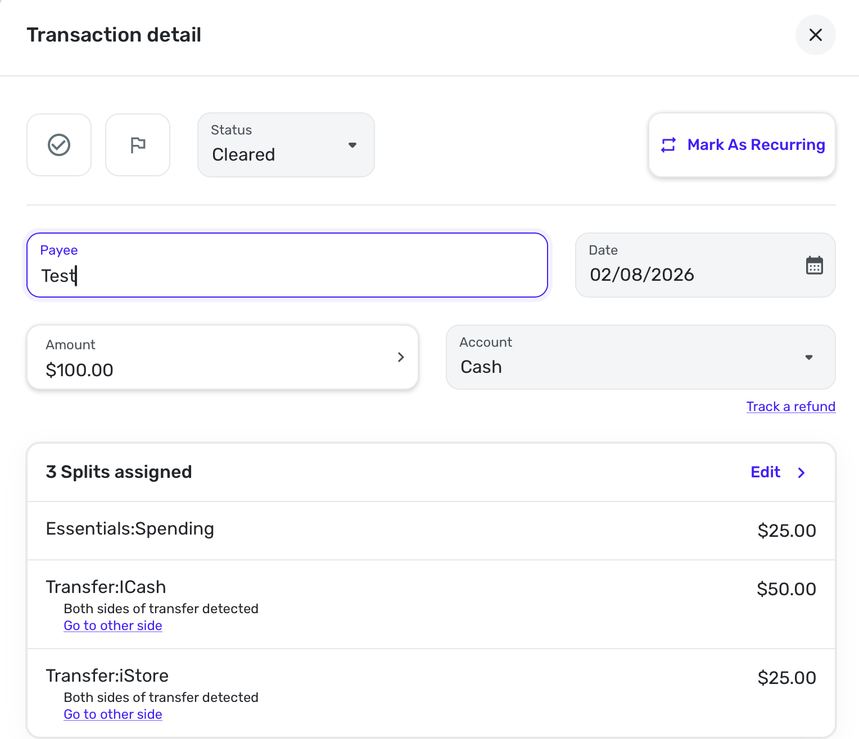Click the chevron next to Edit

pyautogui.click(x=802, y=473)
